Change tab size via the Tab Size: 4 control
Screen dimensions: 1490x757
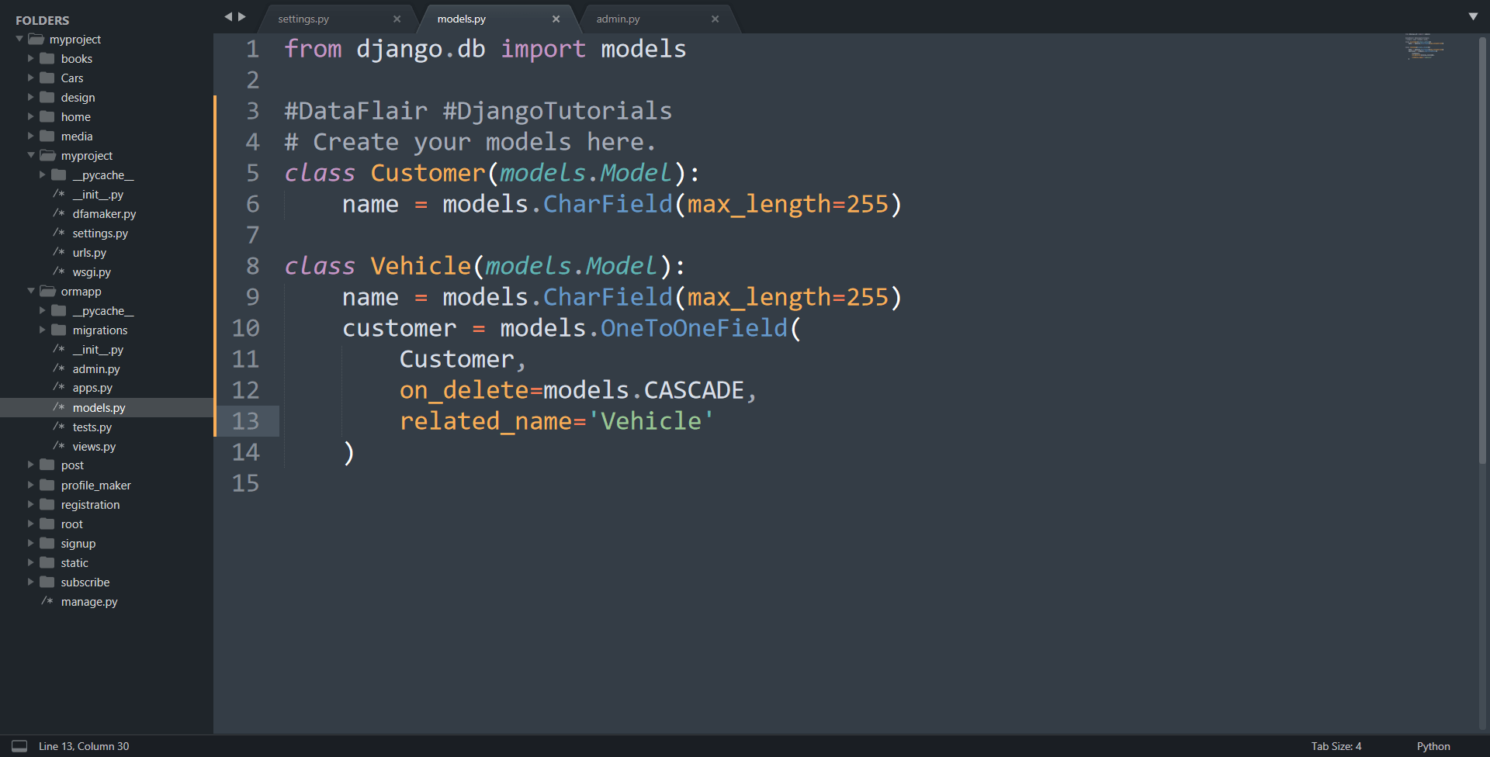pyautogui.click(x=1336, y=746)
